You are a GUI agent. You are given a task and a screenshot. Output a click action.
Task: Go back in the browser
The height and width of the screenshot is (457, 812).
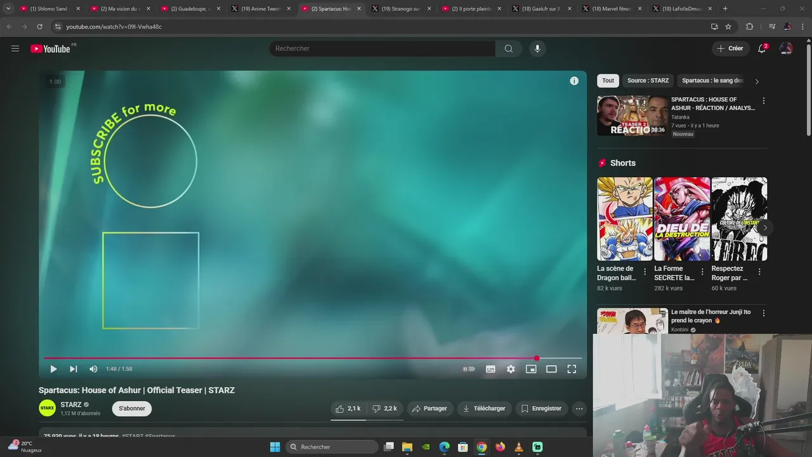click(9, 27)
